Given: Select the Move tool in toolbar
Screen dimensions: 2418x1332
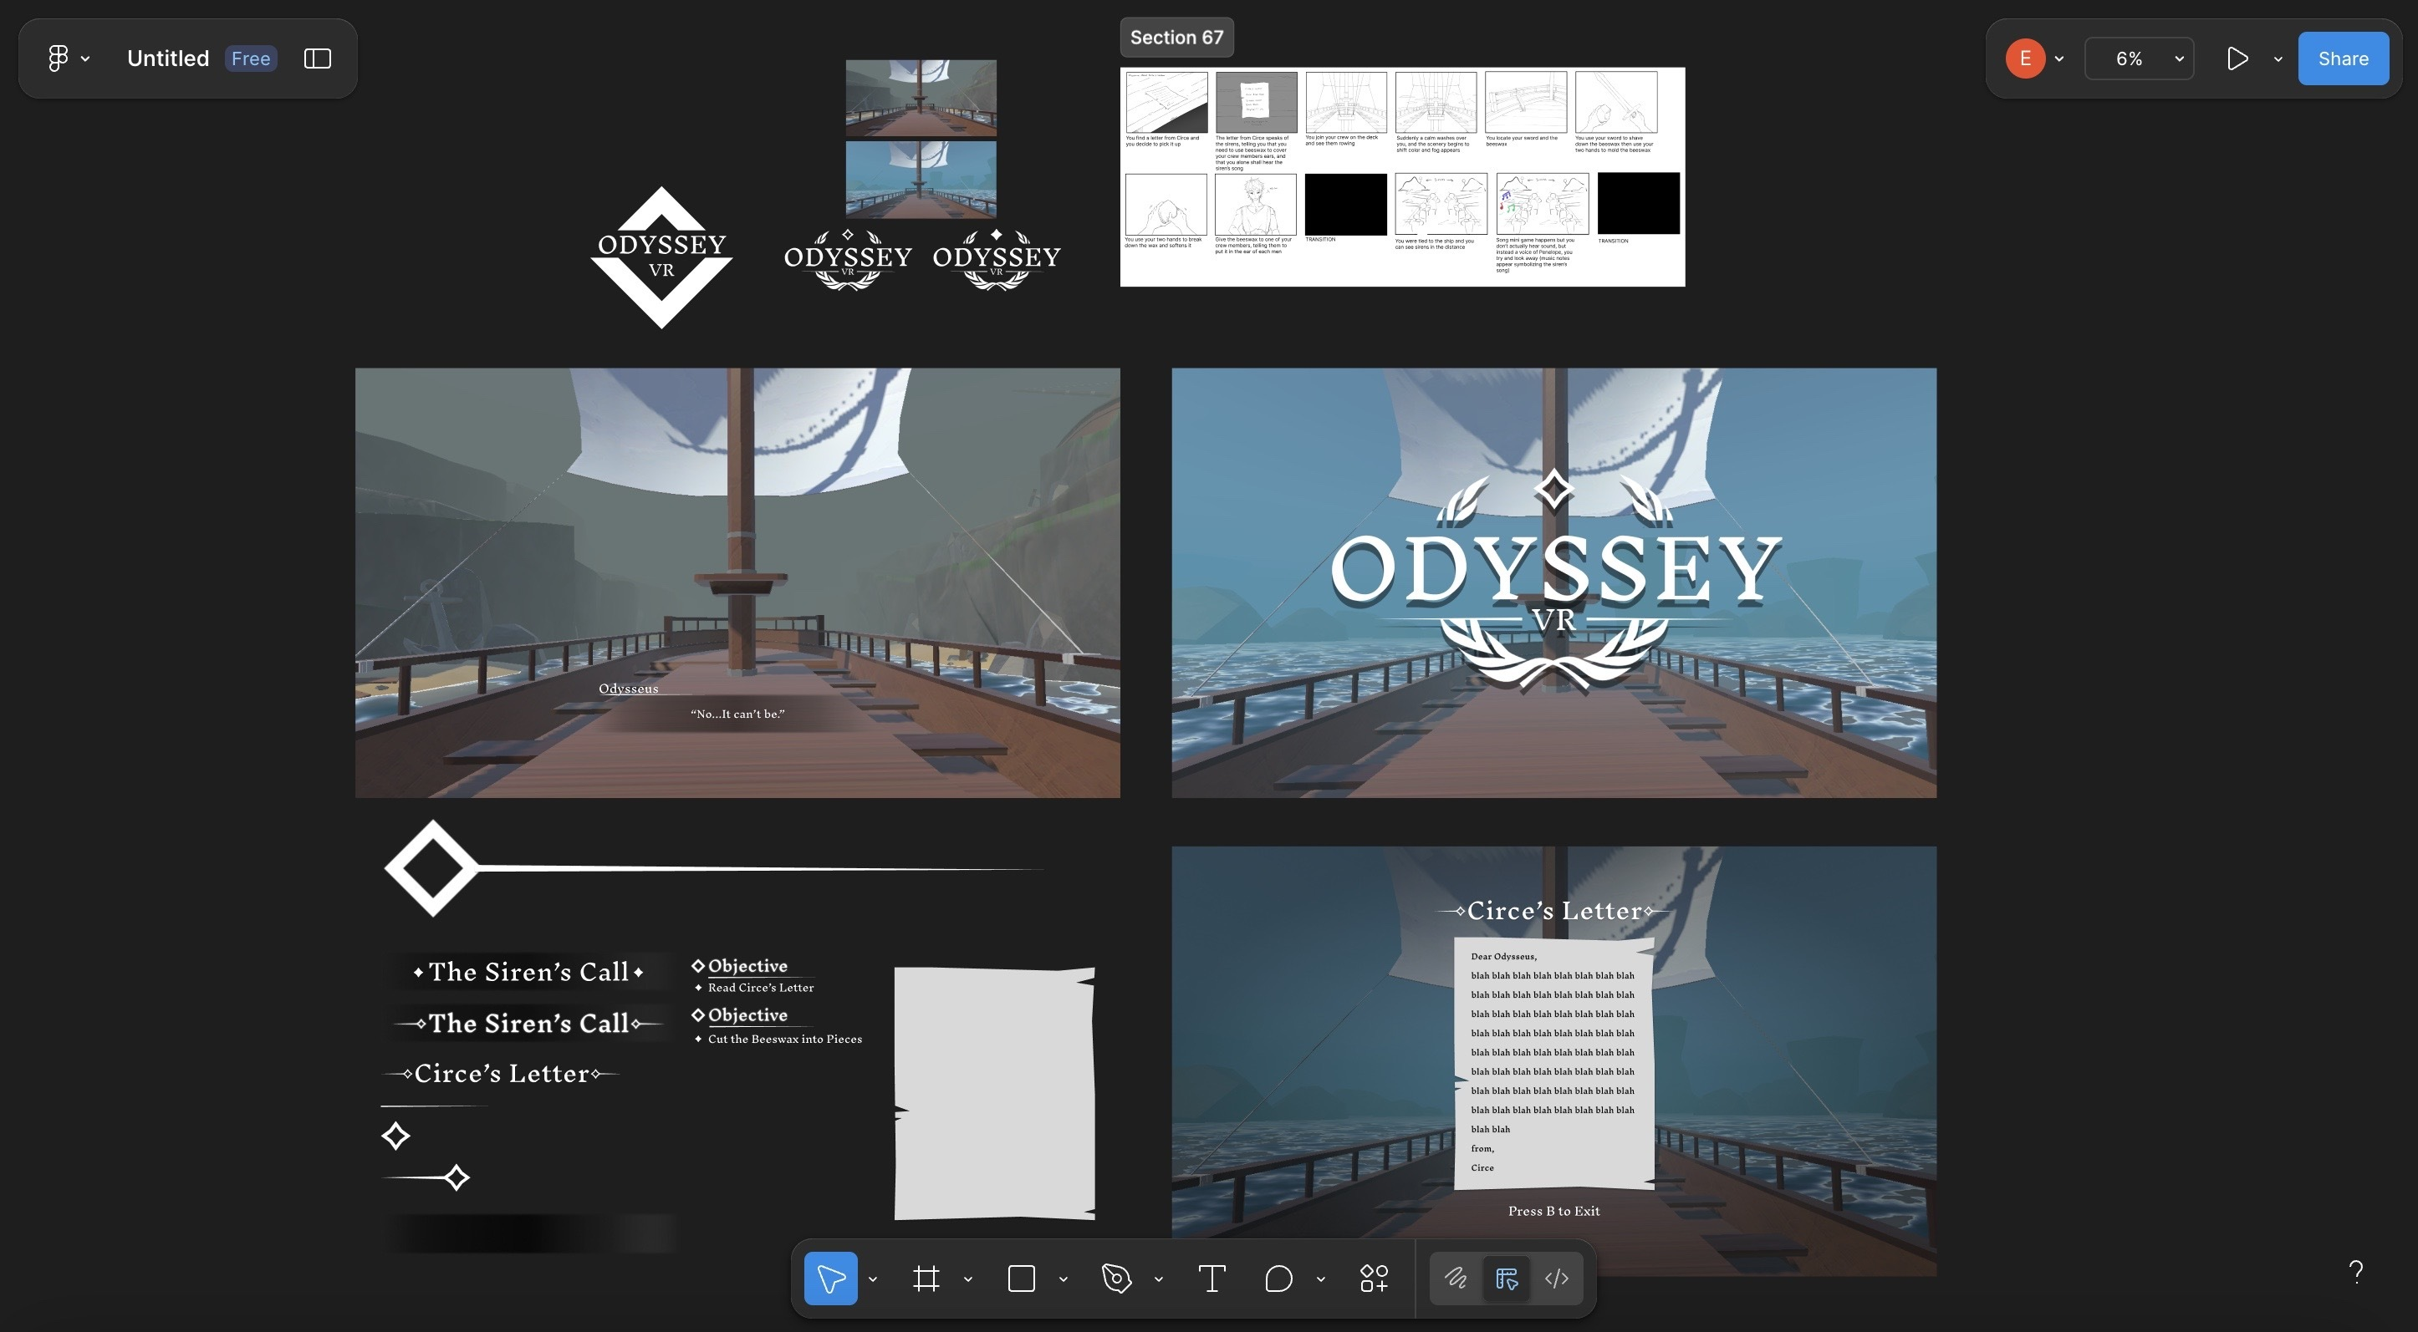Looking at the screenshot, I should click(x=829, y=1279).
